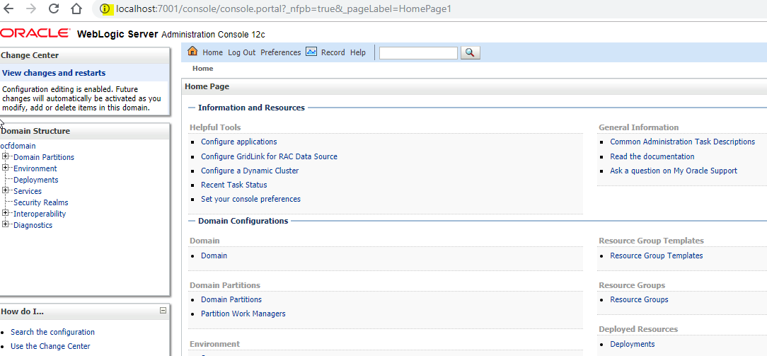Open Help in the toolbar
Screen dimensions: 767x356
pos(358,52)
